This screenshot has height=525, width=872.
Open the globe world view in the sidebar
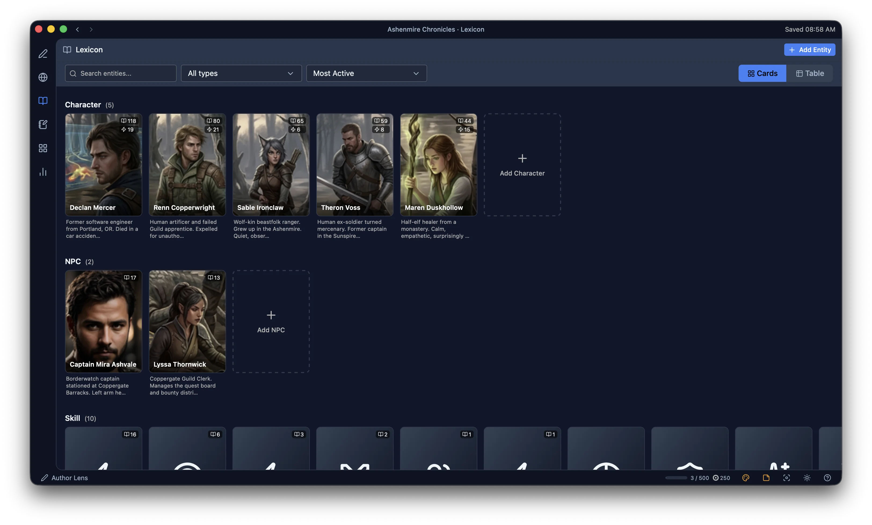(43, 77)
